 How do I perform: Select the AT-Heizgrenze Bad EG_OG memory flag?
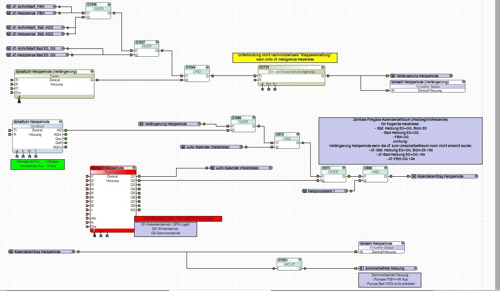tap(38, 55)
